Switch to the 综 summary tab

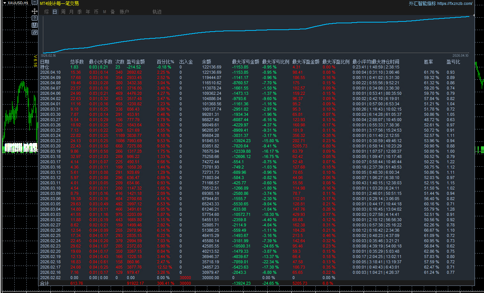tap(47, 12)
